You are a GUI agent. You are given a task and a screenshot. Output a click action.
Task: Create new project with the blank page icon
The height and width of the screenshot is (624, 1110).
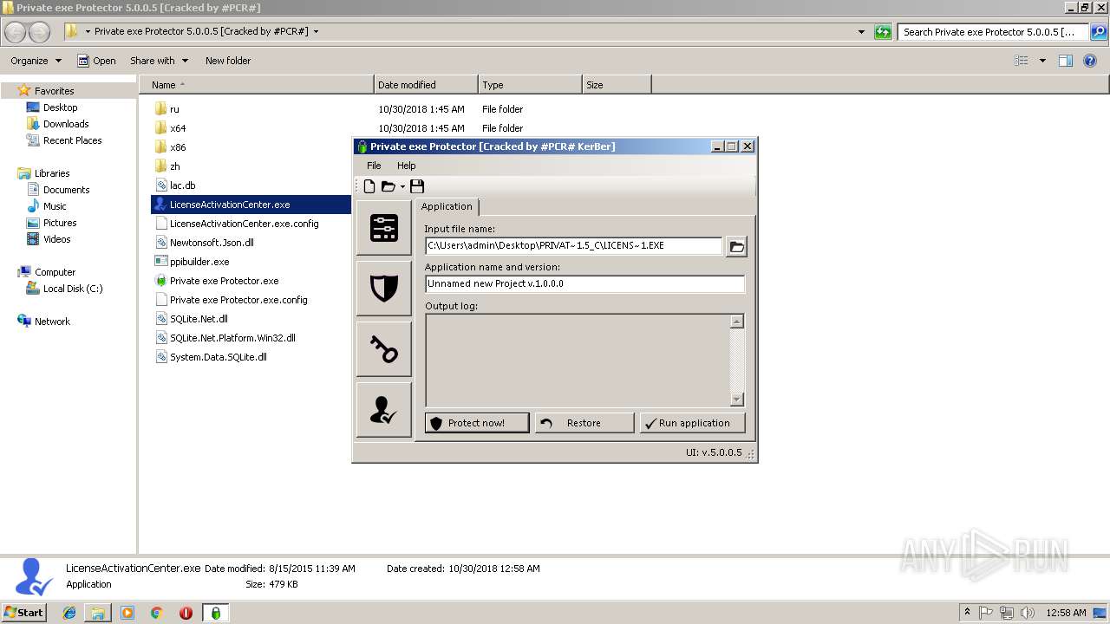coord(369,186)
